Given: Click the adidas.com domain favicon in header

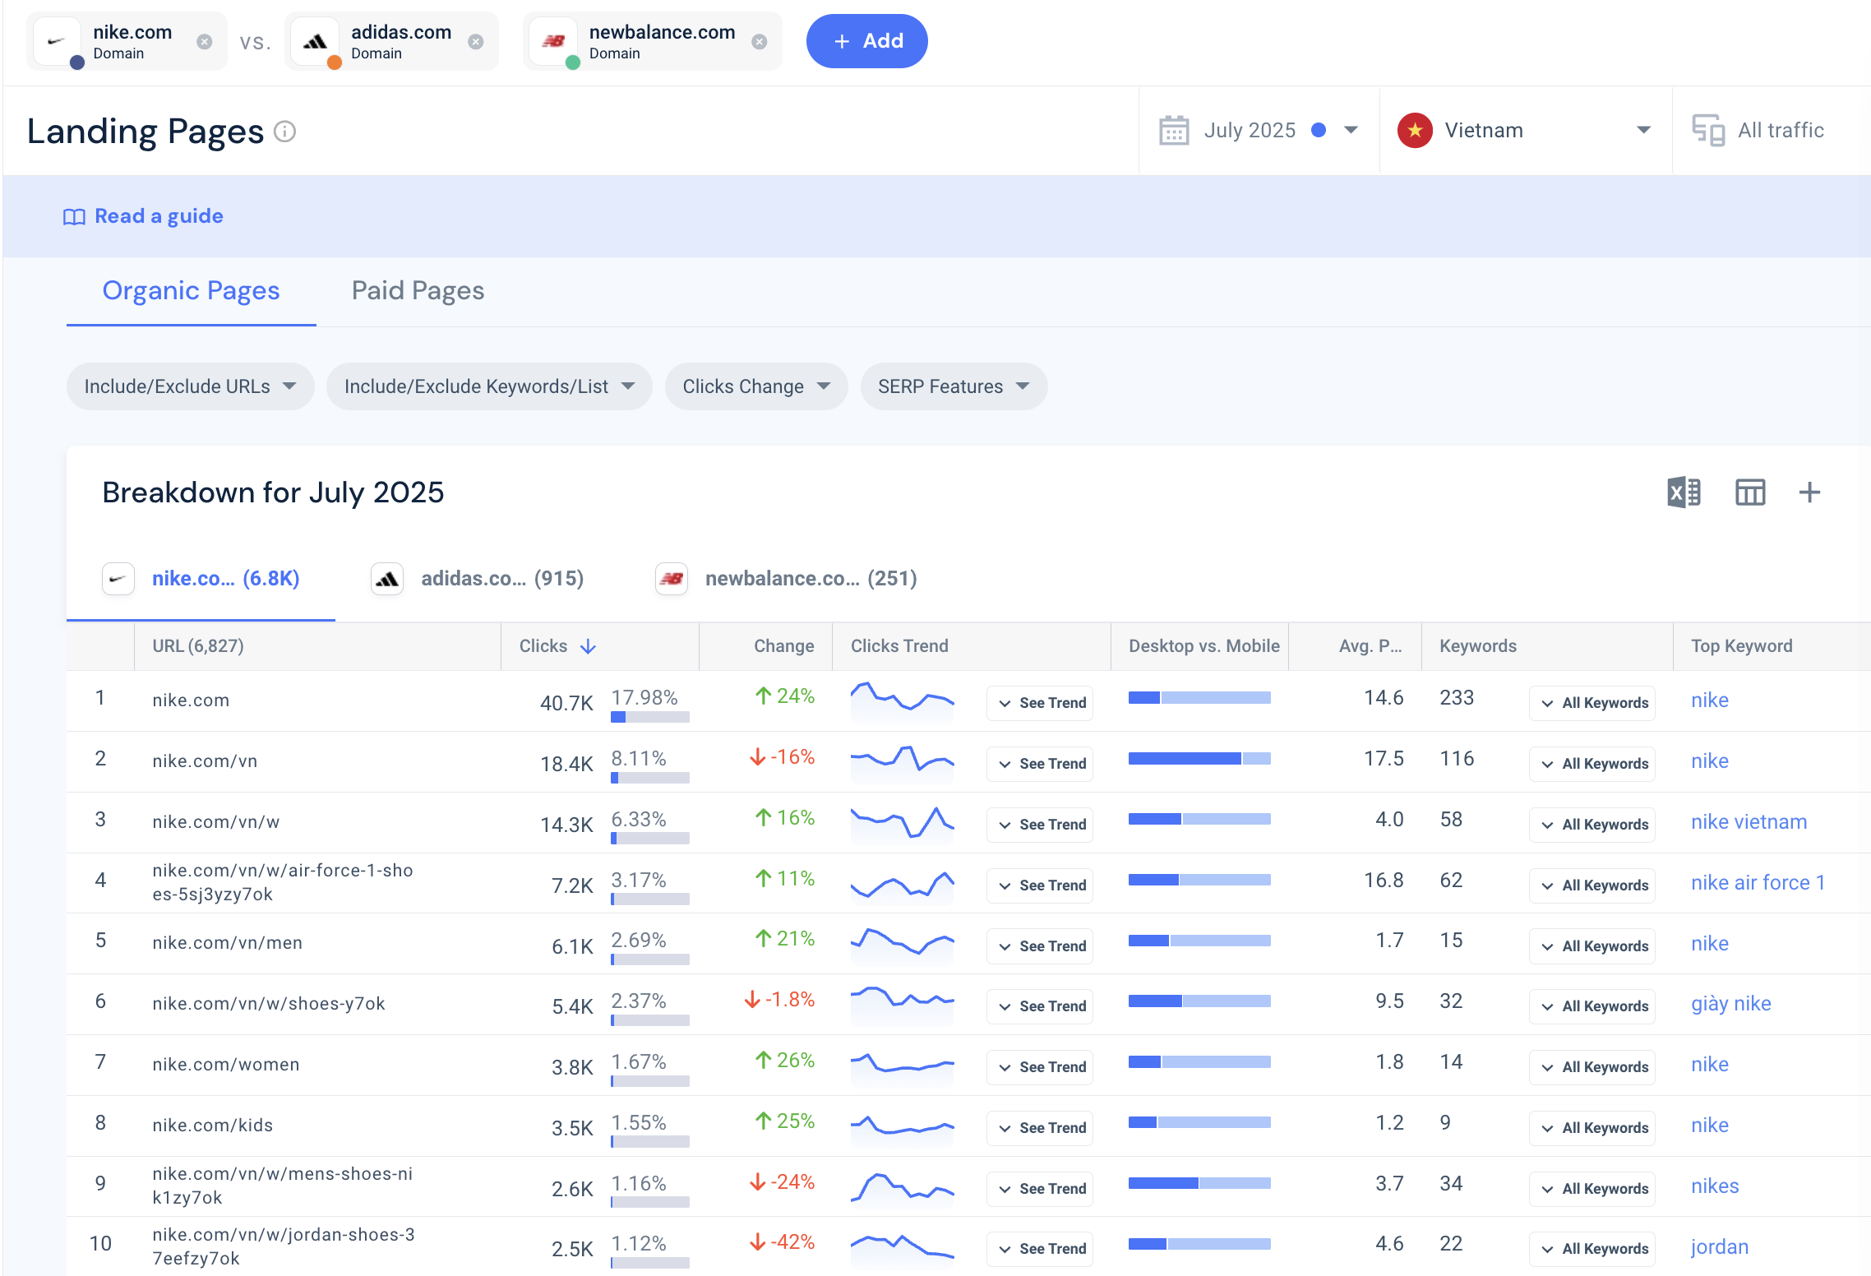Looking at the screenshot, I should pos(315,41).
